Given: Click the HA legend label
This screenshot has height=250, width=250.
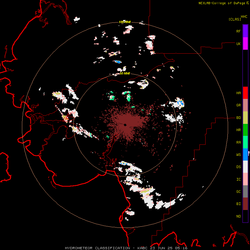Looking at the screenshot, I should [x=238, y=93].
